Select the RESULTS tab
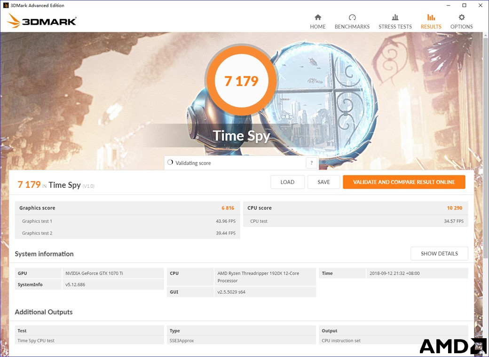Viewport: 489px width, 357px height. coord(431,22)
